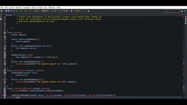The image size is (187, 105).
Task: Toggle Mark Occurrences highlighter icon
Action: point(55,11)
